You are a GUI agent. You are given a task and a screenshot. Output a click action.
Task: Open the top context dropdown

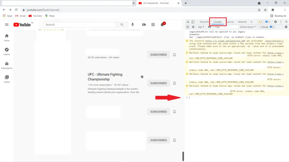201,27
